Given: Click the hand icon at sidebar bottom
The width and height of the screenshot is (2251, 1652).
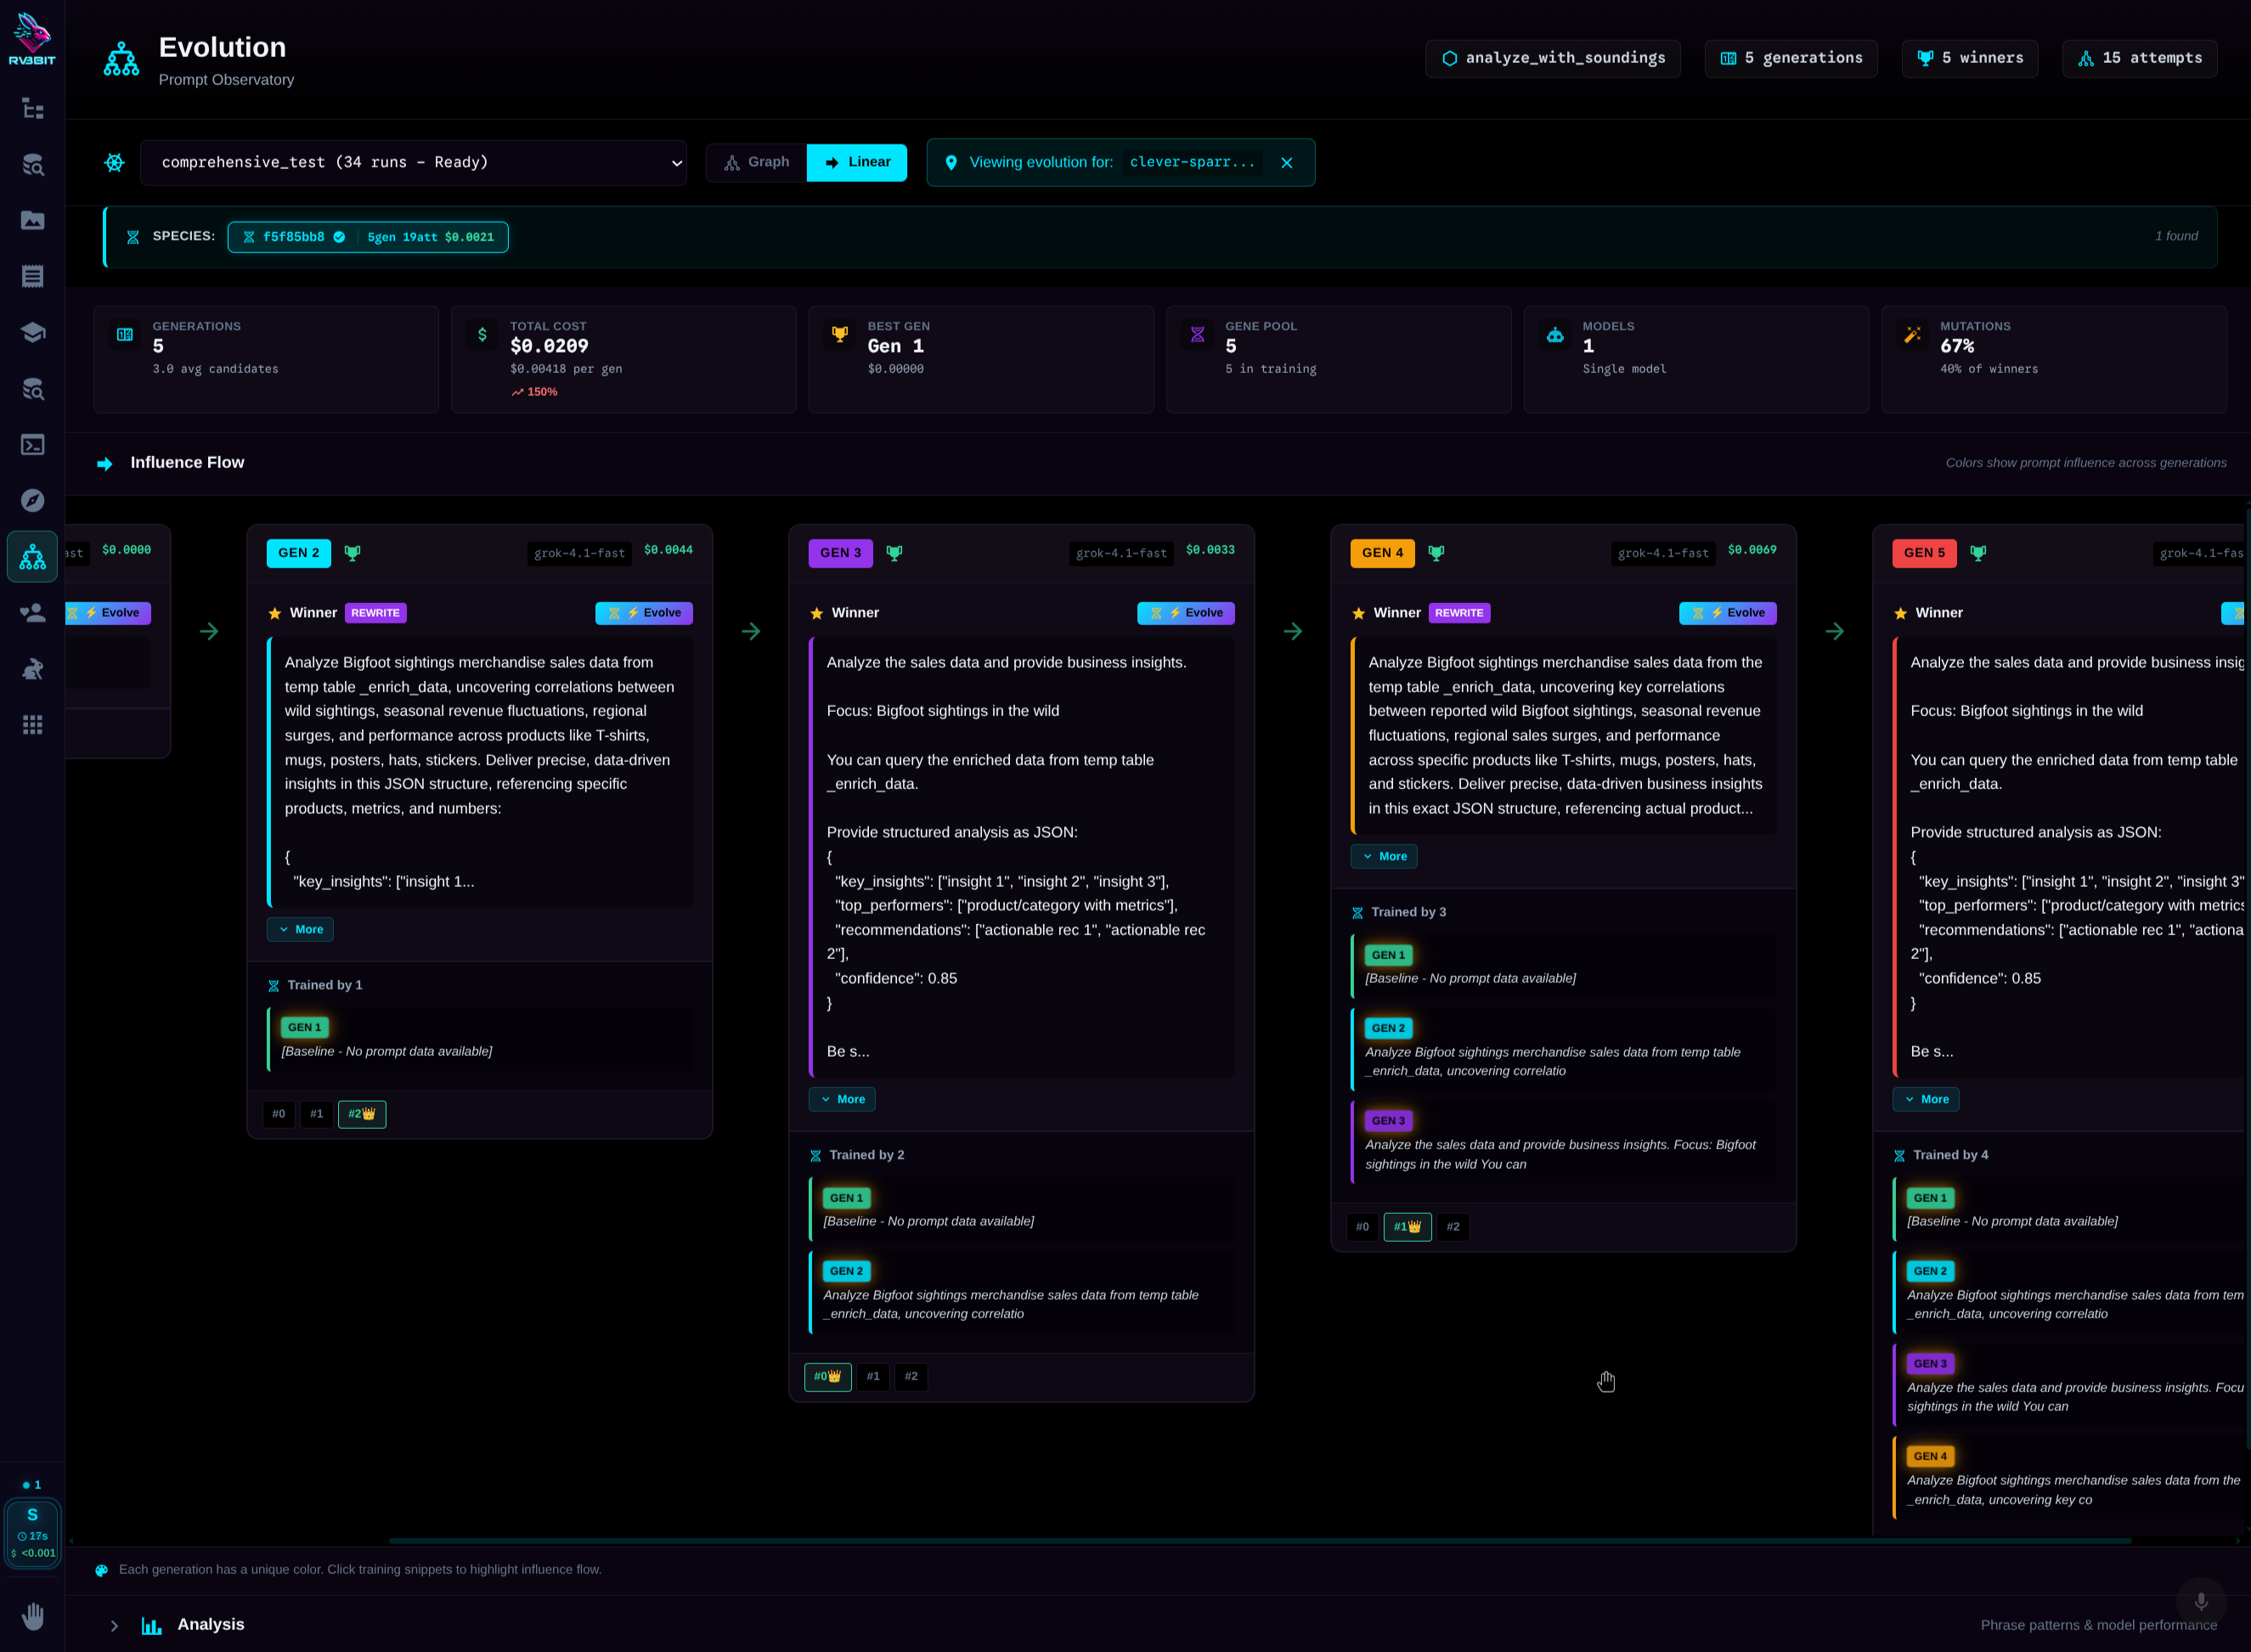Looking at the screenshot, I should click(x=32, y=1616).
